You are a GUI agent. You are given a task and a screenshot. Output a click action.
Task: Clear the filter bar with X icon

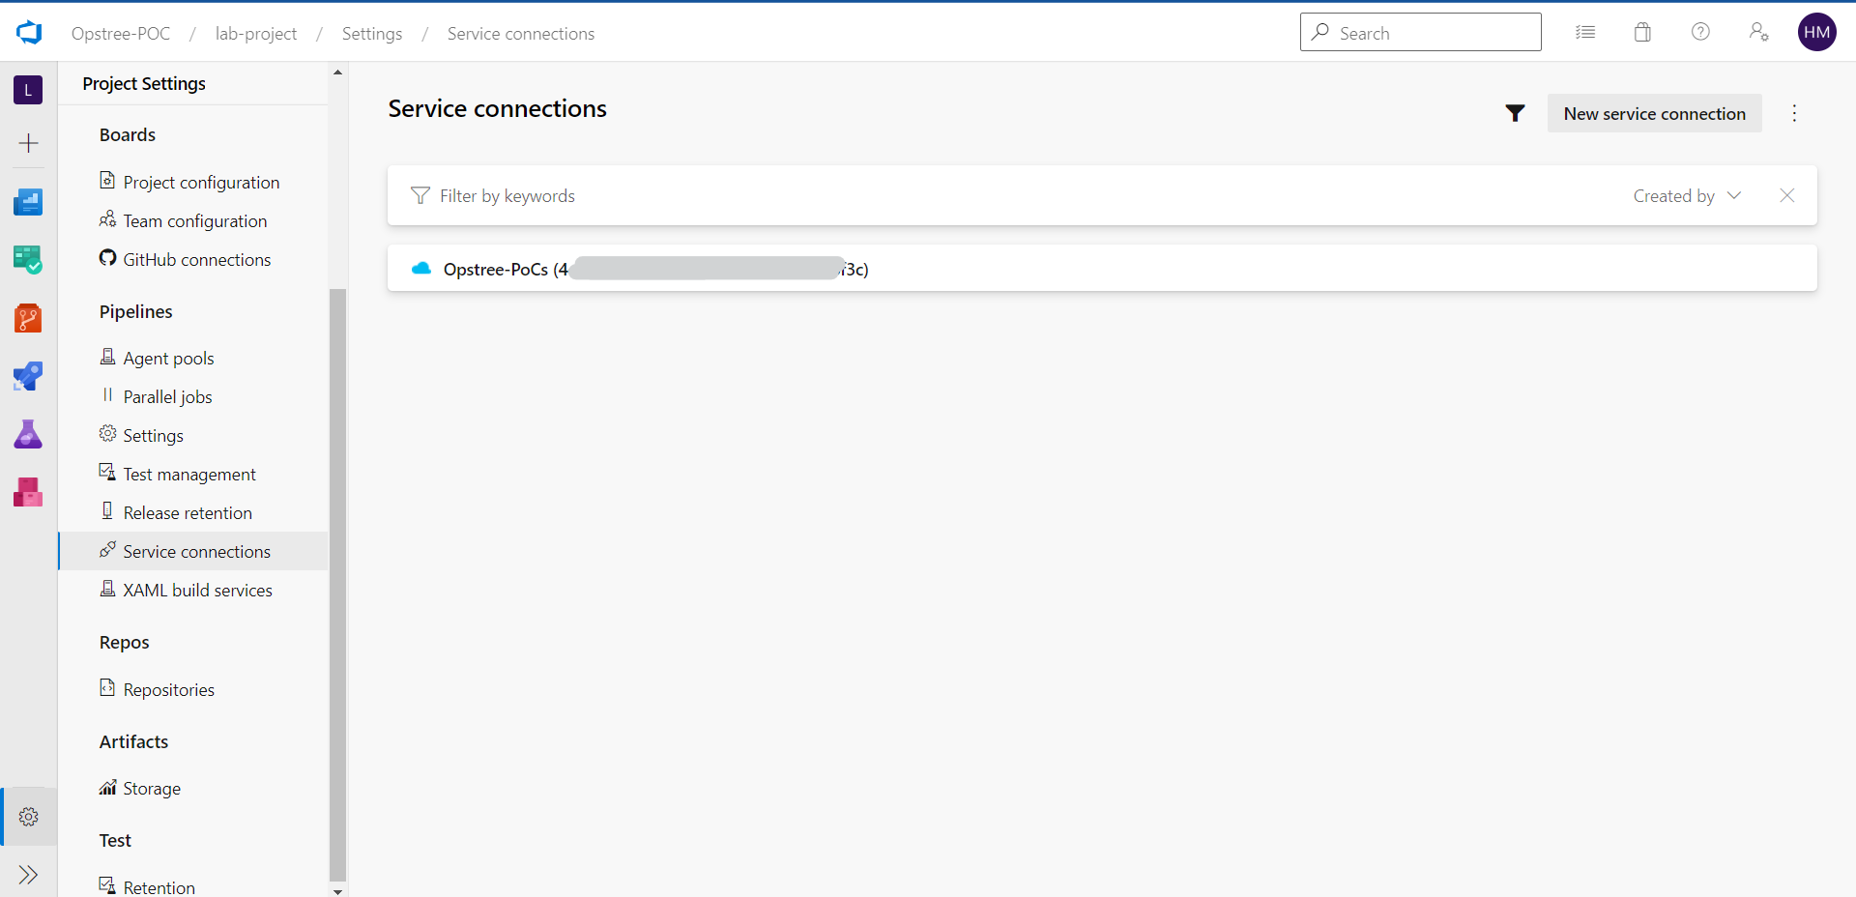click(1786, 195)
